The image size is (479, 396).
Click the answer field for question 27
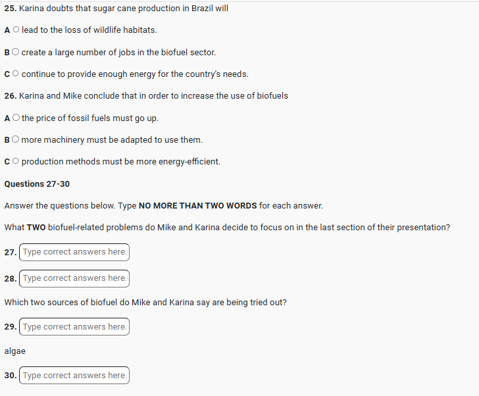pos(74,252)
